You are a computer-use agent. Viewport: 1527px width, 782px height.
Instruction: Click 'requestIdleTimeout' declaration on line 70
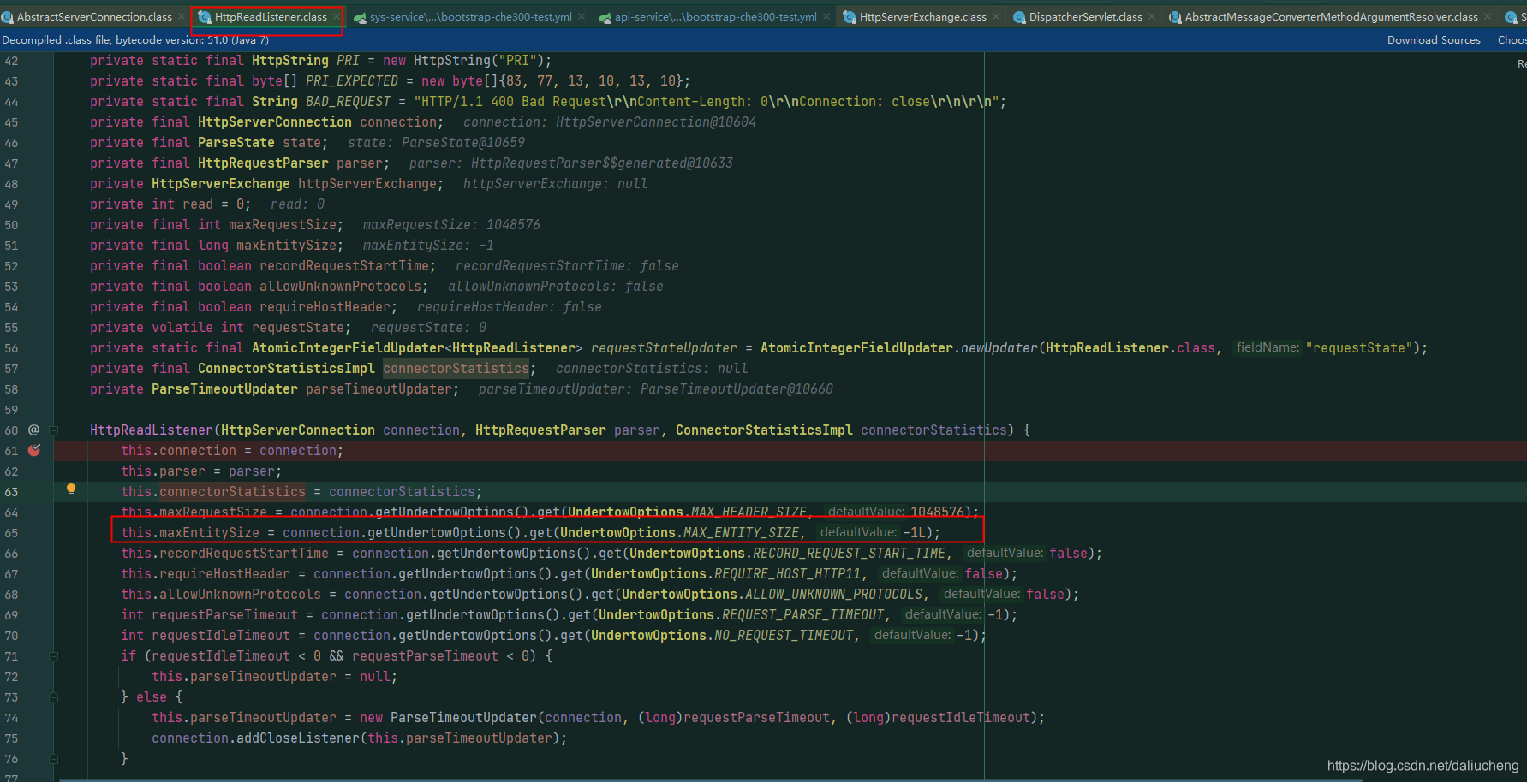221,636
